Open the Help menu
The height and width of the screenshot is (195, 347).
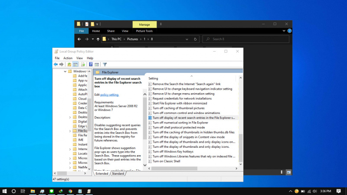(90, 58)
